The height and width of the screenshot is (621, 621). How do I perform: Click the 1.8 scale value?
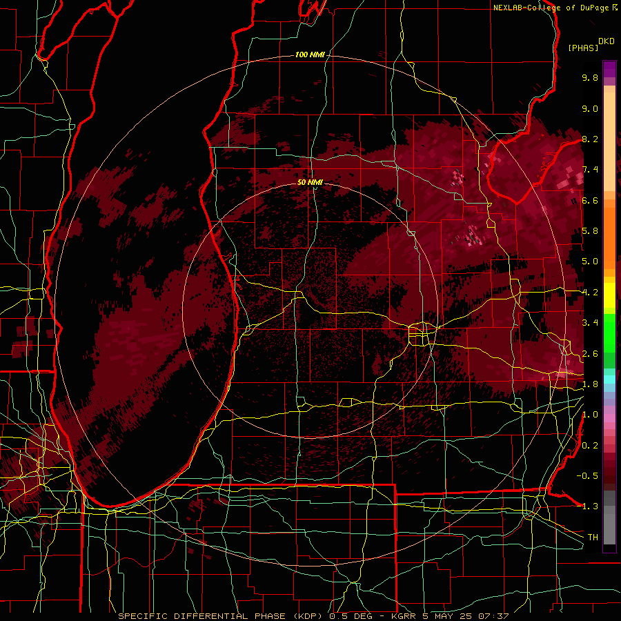point(590,384)
